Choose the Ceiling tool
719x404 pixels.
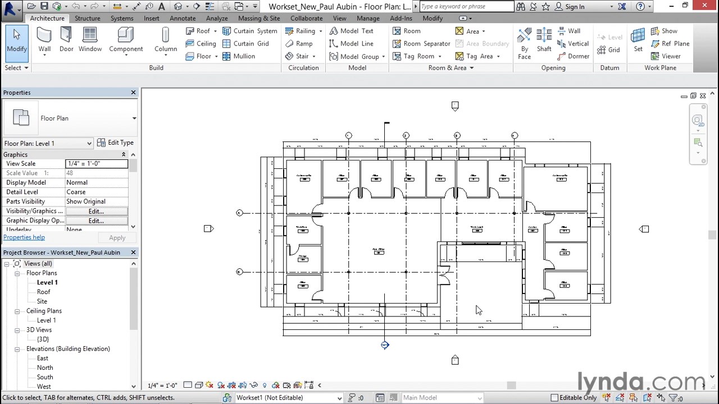click(201, 43)
